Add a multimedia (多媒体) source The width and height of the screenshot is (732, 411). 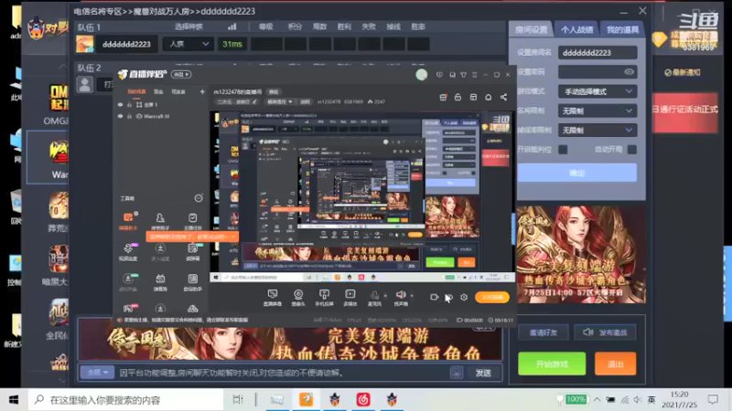(x=350, y=297)
